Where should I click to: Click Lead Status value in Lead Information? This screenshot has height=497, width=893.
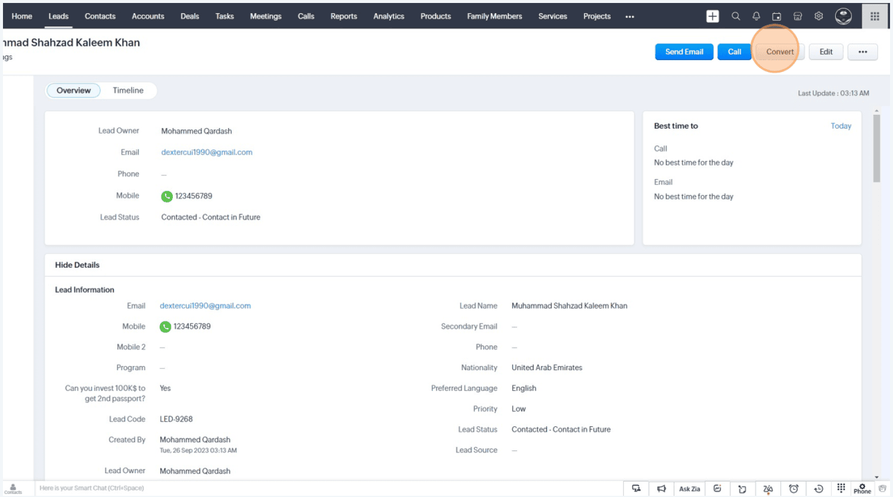pos(561,430)
